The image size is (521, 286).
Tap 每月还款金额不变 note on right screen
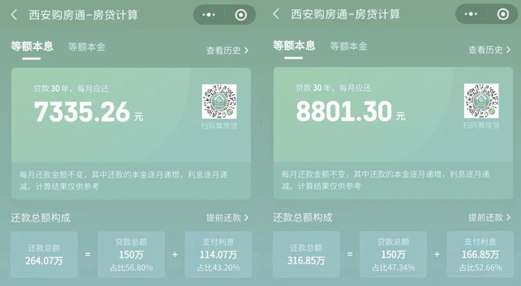click(386, 180)
